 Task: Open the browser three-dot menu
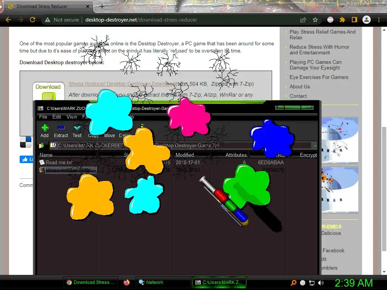[379, 20]
